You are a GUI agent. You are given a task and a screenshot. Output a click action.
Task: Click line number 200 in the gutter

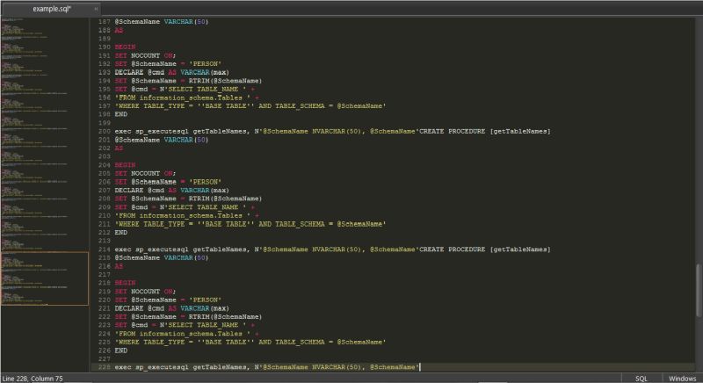(x=104, y=131)
